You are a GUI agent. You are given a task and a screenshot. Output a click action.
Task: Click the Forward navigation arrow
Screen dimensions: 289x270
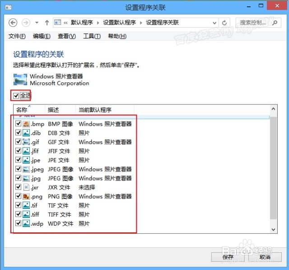(x=26, y=23)
